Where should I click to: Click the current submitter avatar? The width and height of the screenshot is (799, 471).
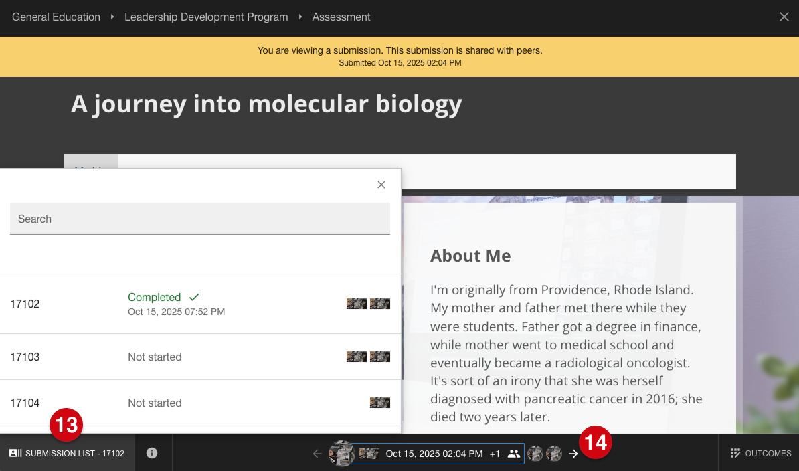341,453
